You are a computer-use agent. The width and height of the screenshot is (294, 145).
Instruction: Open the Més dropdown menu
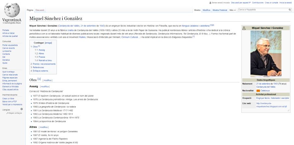232,10
